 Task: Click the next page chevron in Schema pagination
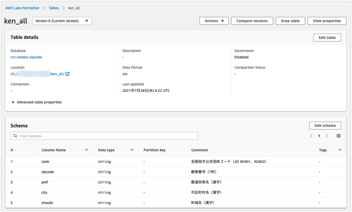[x=327, y=135]
